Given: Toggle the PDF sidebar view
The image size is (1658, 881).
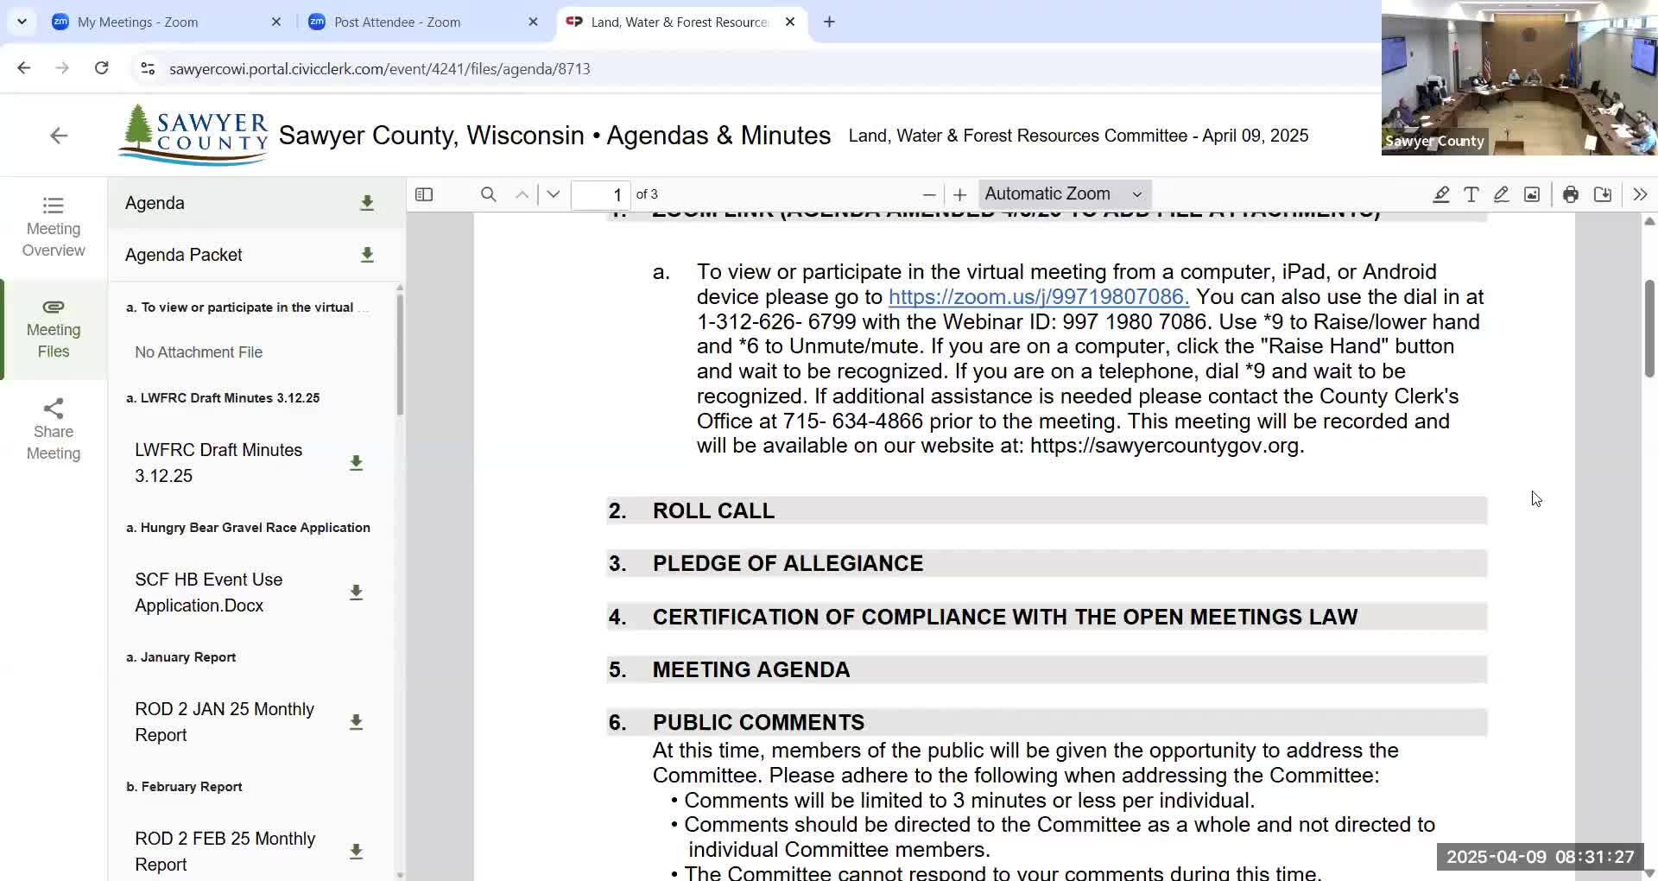Looking at the screenshot, I should pyautogui.click(x=424, y=194).
